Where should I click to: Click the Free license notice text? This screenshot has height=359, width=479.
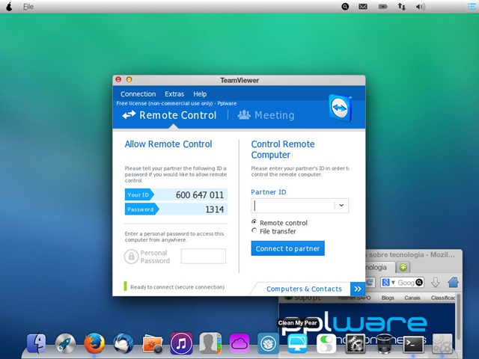[x=177, y=103]
